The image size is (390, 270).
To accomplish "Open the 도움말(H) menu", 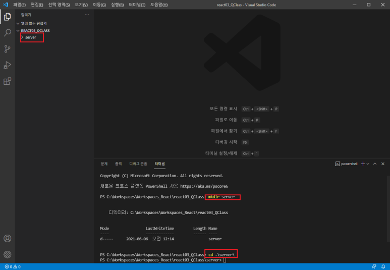I will click(x=159, y=5).
